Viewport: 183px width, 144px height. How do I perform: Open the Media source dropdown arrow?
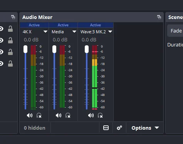(x=74, y=32)
